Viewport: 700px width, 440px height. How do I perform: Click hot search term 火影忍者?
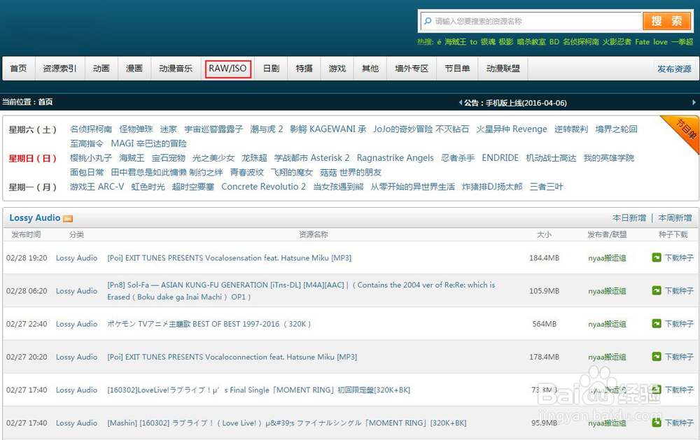point(617,42)
